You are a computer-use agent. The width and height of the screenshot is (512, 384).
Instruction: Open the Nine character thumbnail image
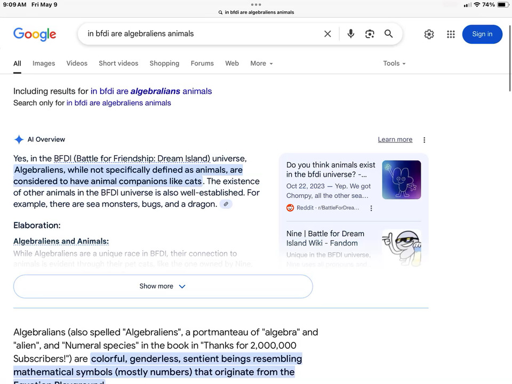click(x=401, y=247)
